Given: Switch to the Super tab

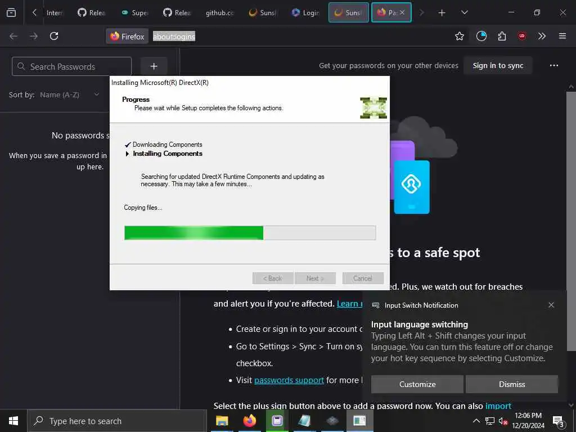Looking at the screenshot, I should (x=135, y=12).
